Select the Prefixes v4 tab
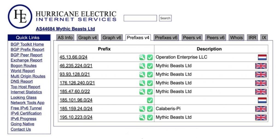Viewport: 280px width, 139px height. tap(138, 38)
